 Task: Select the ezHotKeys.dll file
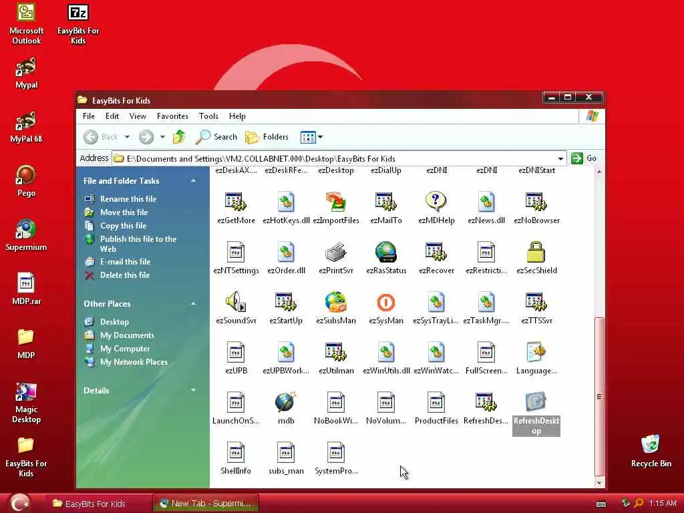click(x=286, y=202)
